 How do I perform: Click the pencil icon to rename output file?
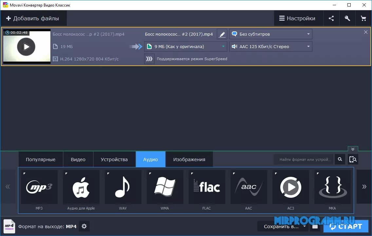pos(222,34)
